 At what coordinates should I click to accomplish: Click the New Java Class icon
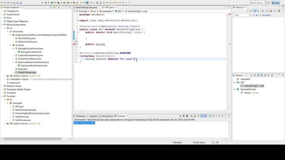(68, 3)
